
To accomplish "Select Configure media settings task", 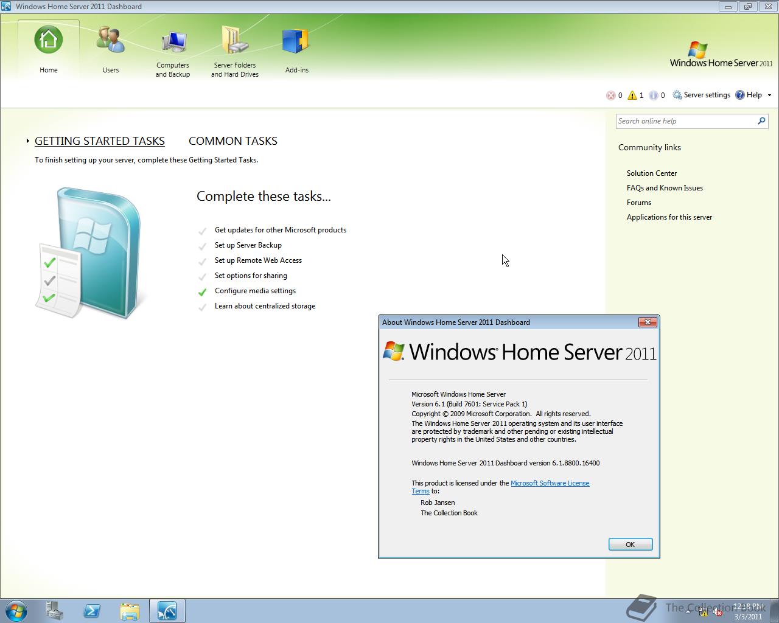I will point(255,291).
